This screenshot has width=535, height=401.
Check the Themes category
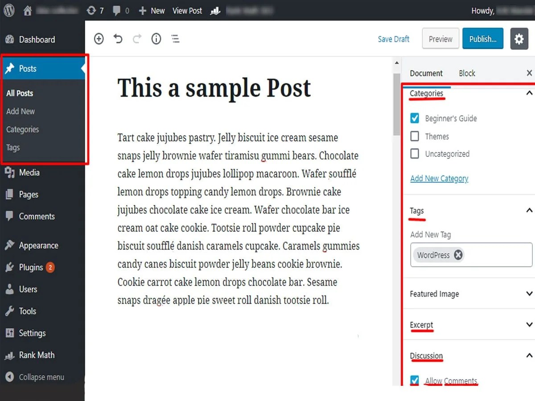point(415,136)
